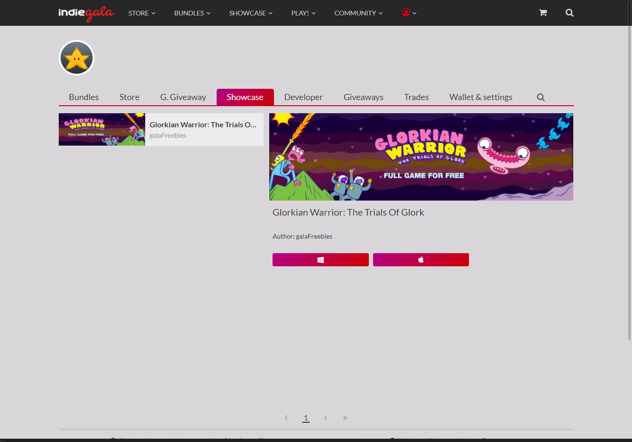Open the IndieGala logo home link
Image resolution: width=632 pixels, height=442 pixels.
pos(86,13)
